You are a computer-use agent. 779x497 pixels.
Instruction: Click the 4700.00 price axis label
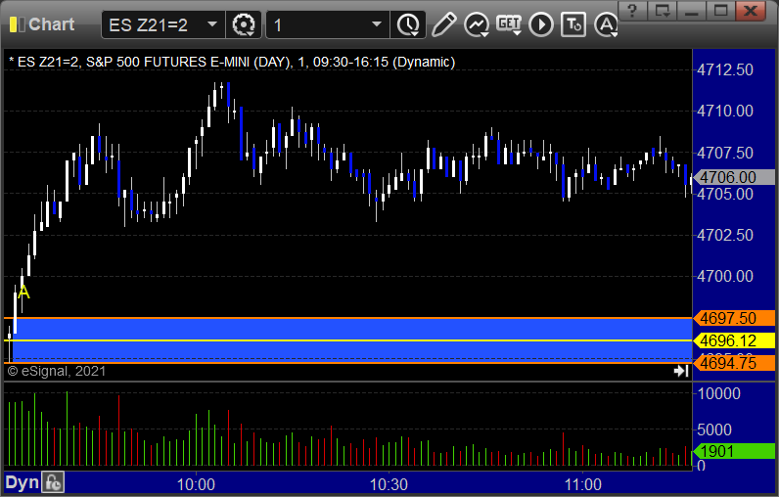pos(725,276)
